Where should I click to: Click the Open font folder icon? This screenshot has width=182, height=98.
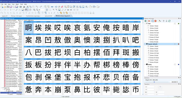point(5,7)
